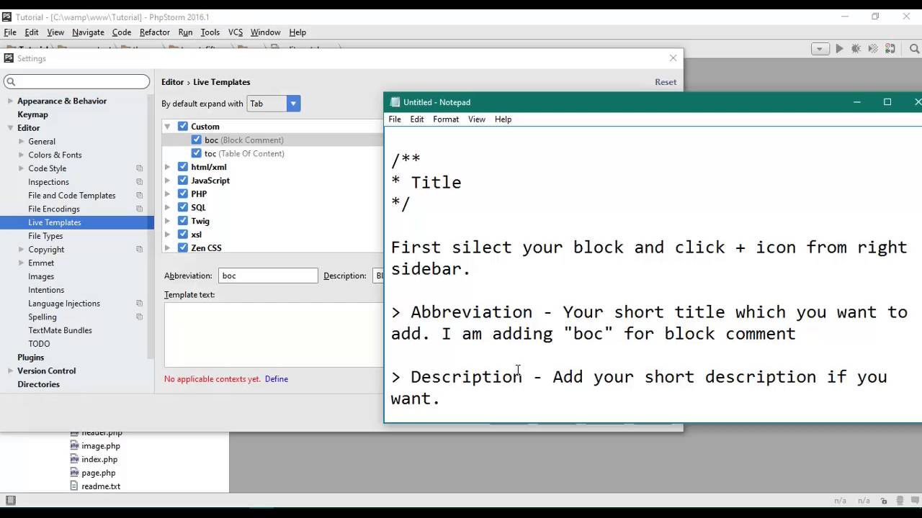The height and width of the screenshot is (518, 922).
Task: Expand the Version Control settings node
Action: 10,371
